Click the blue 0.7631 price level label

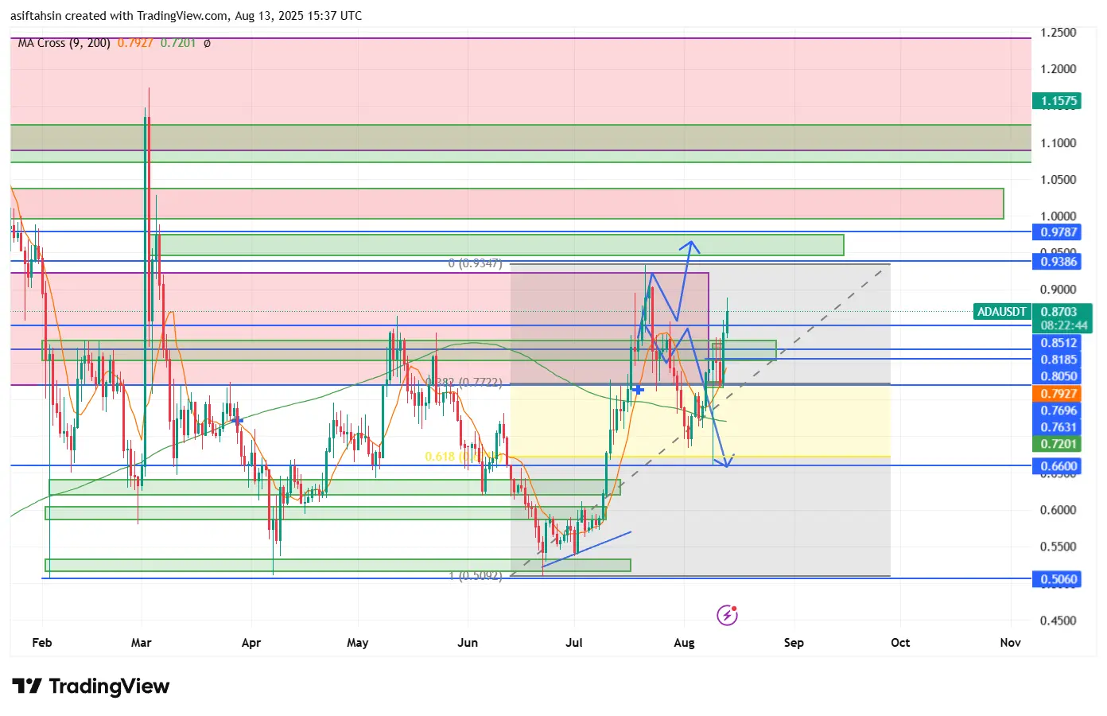click(x=1058, y=427)
